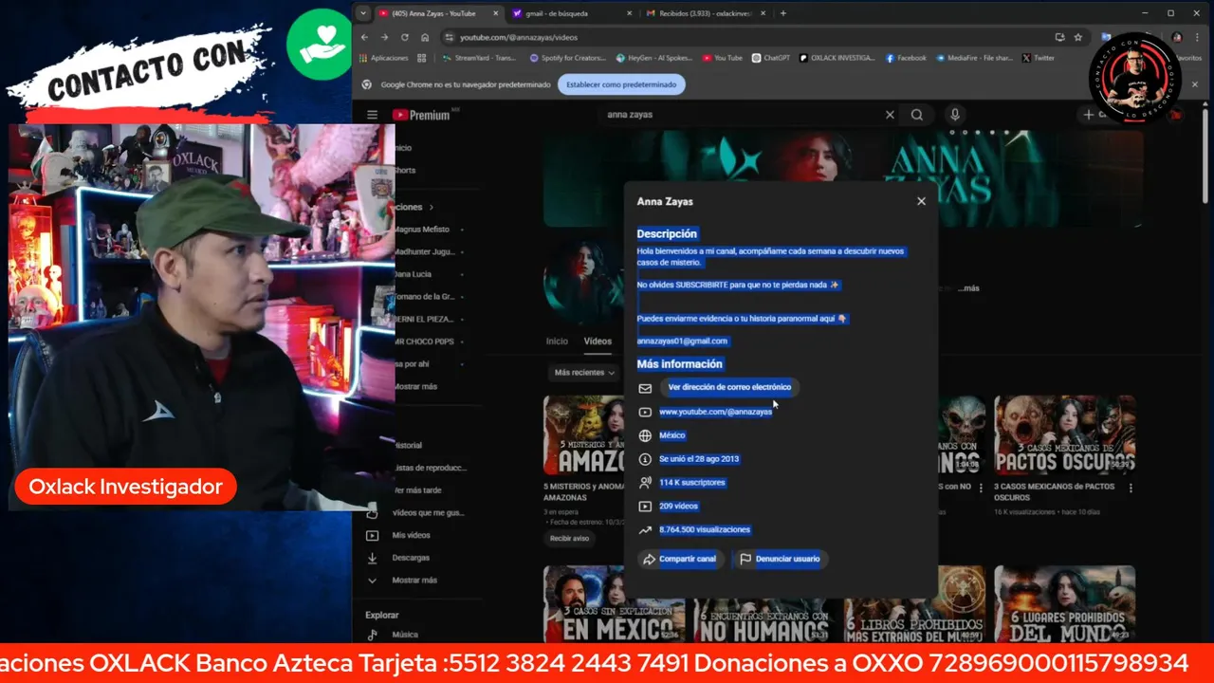Click the info icon beside join date
The image size is (1214, 683).
pos(645,459)
